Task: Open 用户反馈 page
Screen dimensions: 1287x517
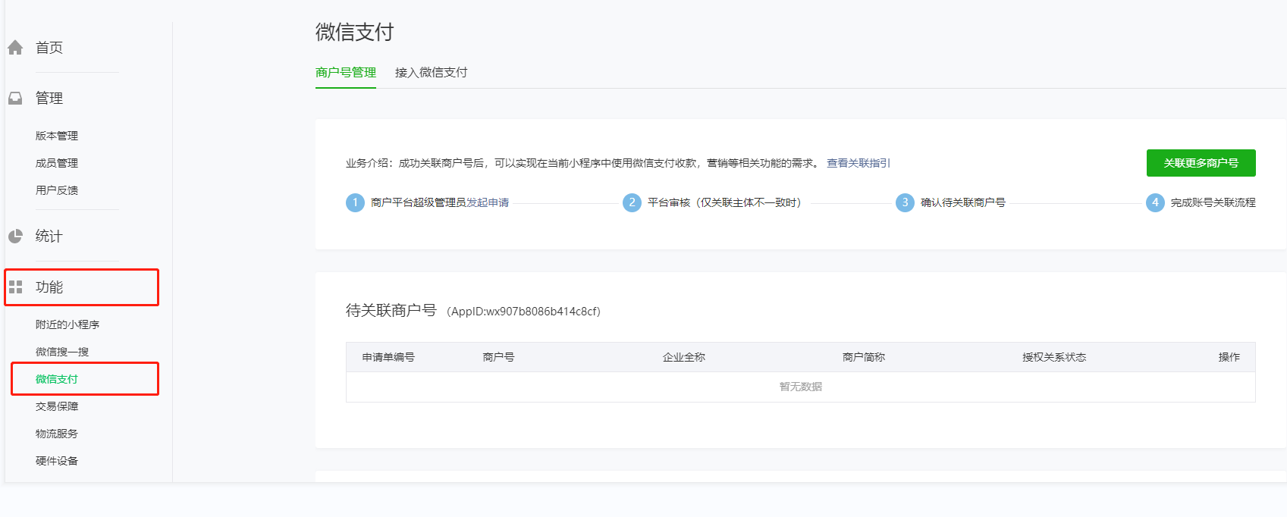Action: click(57, 190)
